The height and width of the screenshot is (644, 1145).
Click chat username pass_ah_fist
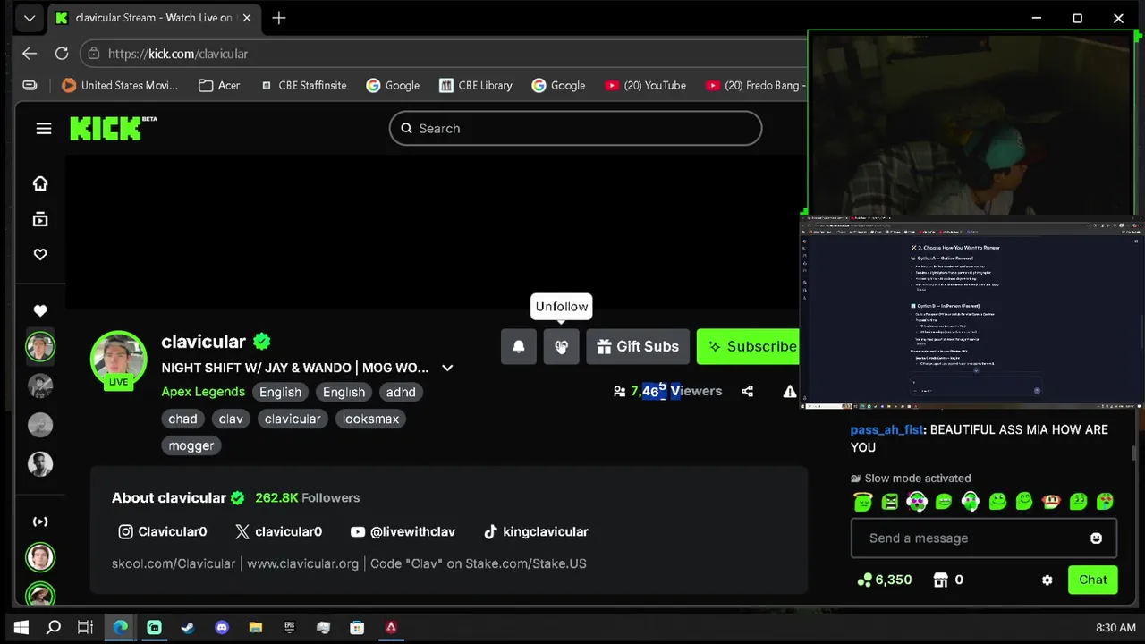click(886, 430)
